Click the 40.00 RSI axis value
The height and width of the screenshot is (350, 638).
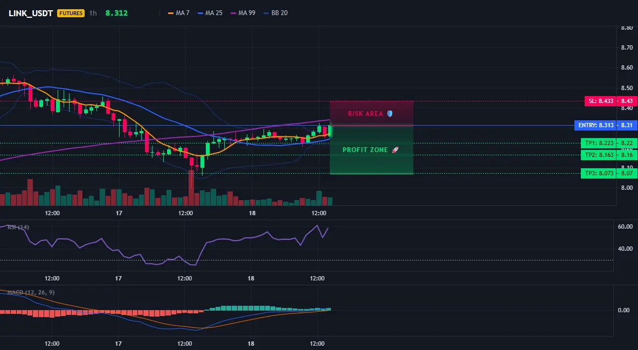click(x=626, y=249)
